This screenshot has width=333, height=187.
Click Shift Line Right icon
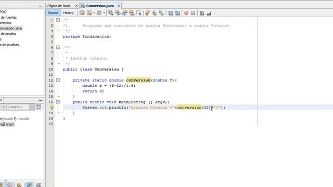[x=177, y=13]
